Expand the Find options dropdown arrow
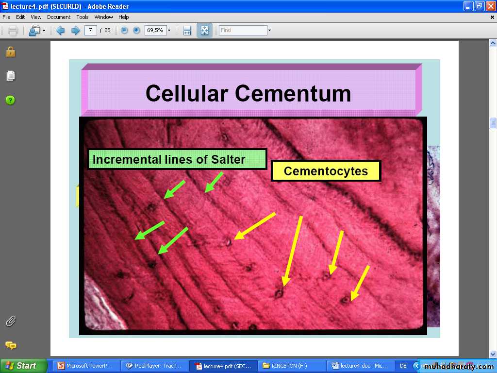 [x=269, y=30]
